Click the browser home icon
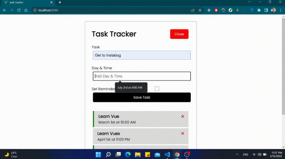The width and height of the screenshot is (285, 159). (x=26, y=10)
